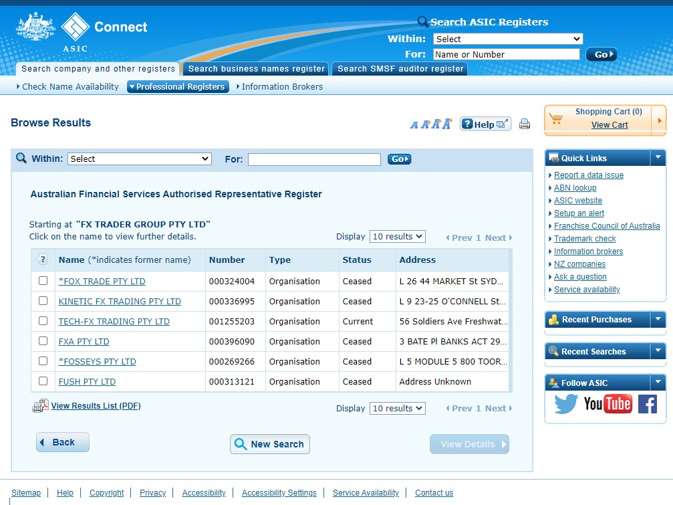The image size is (673, 505).
Task: Click top Next pagination link
Action: [499, 238]
